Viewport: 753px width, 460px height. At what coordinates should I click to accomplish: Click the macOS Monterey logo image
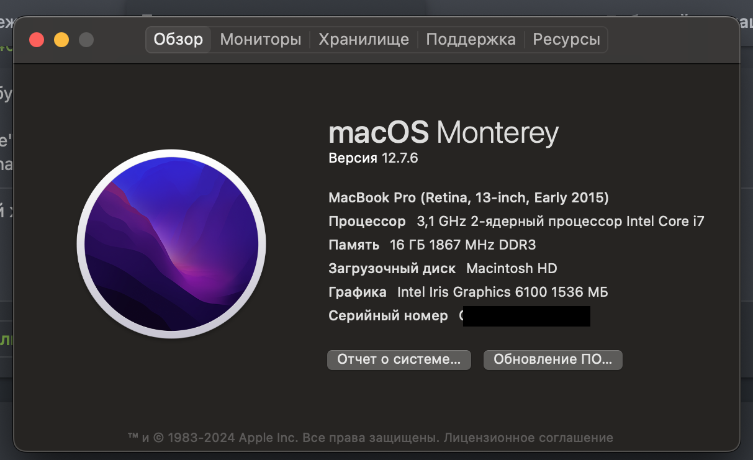171,244
